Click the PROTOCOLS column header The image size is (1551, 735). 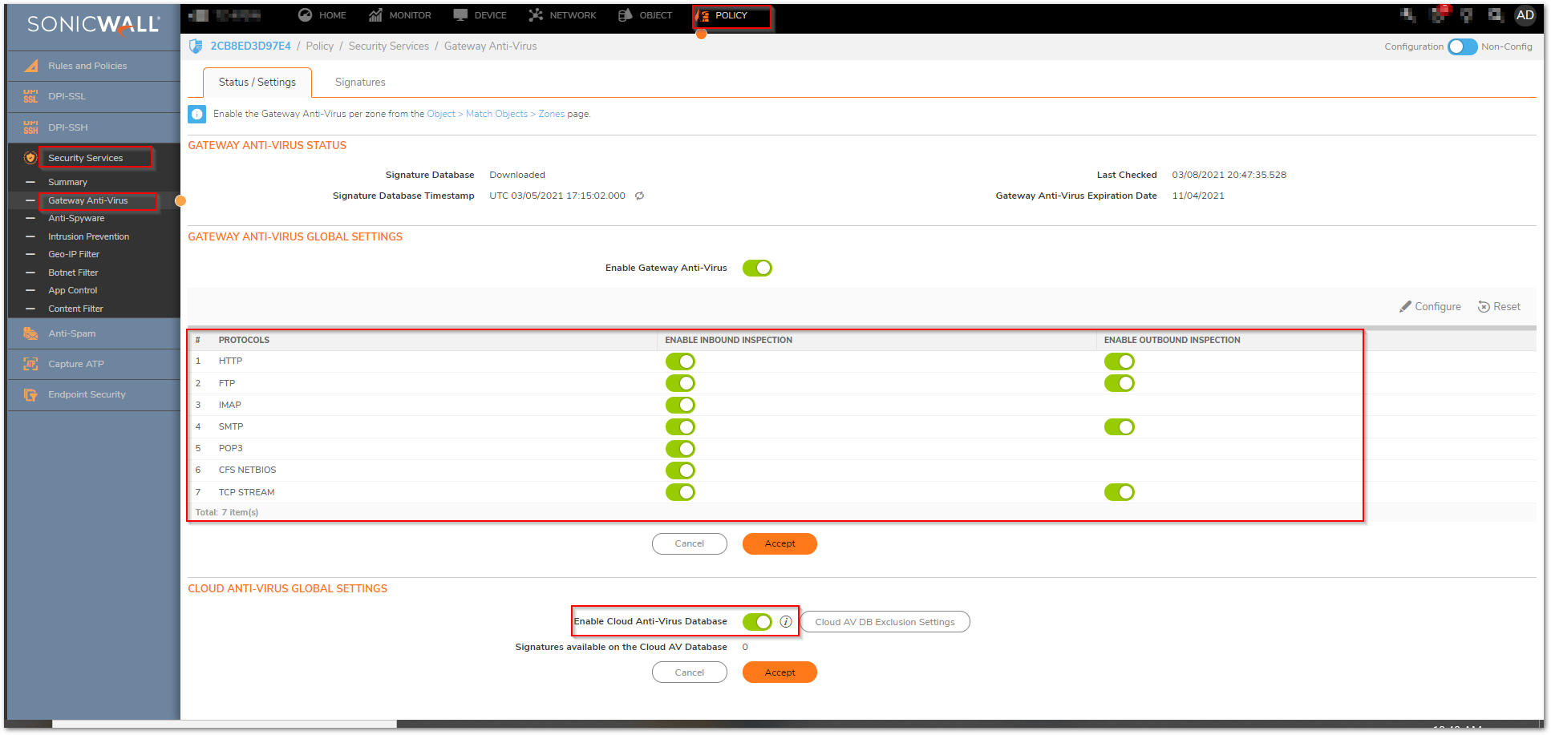[x=244, y=341]
